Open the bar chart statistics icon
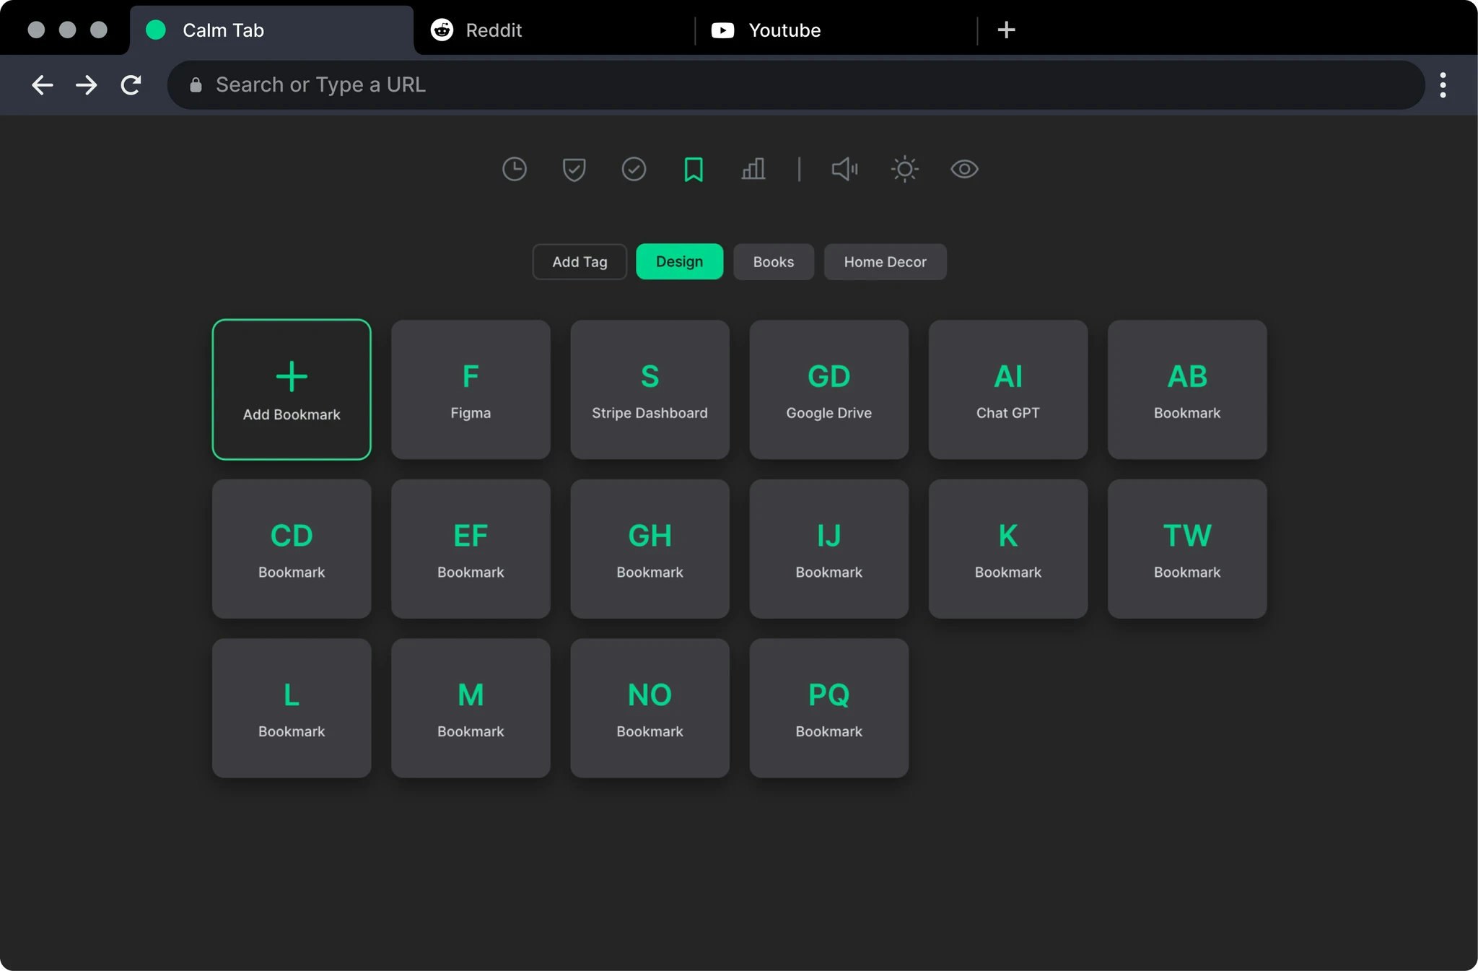 pos(753,170)
